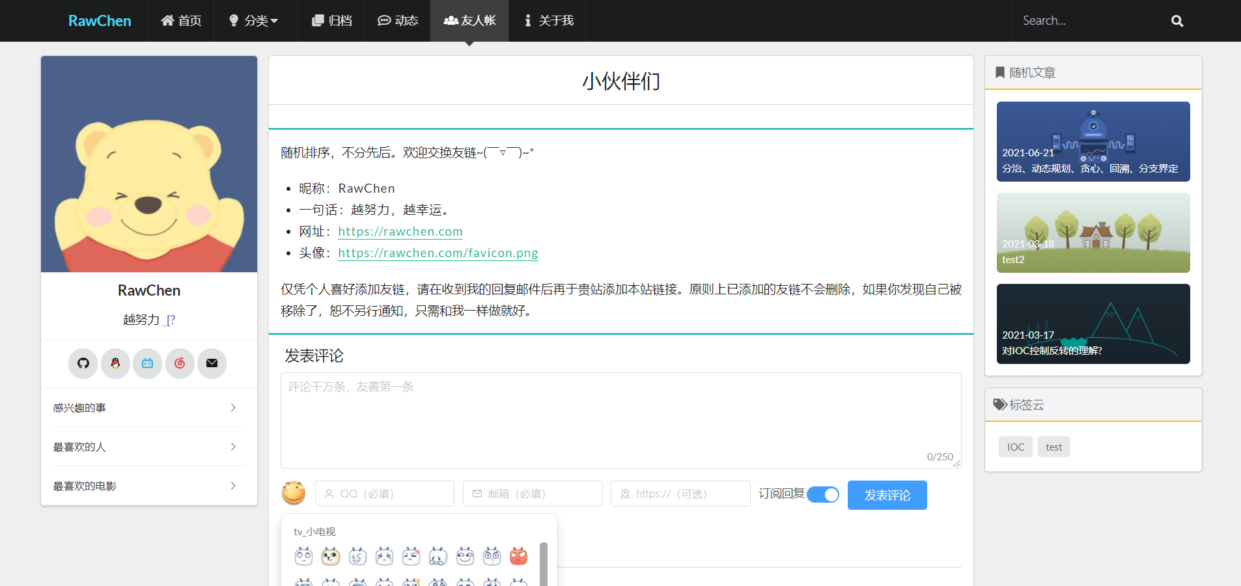The width and height of the screenshot is (1241, 586).
Task: Click the test tag
Action: pyautogui.click(x=1054, y=447)
